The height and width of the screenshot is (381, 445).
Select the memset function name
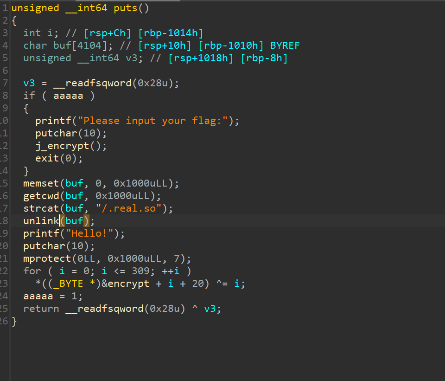tap(41, 183)
